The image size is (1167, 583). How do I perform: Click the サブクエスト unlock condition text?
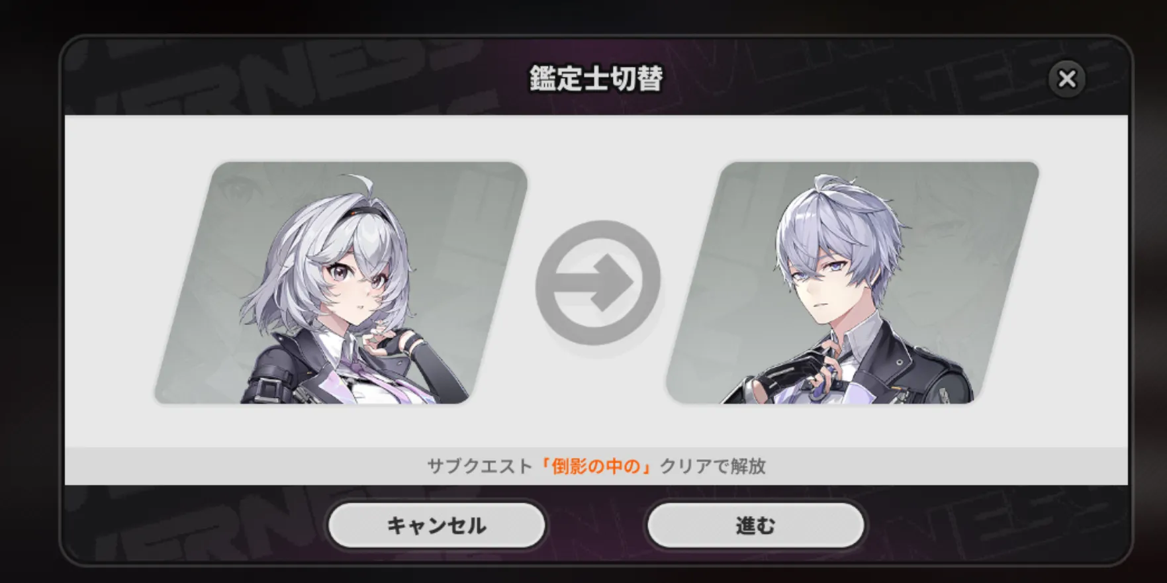[479, 466]
